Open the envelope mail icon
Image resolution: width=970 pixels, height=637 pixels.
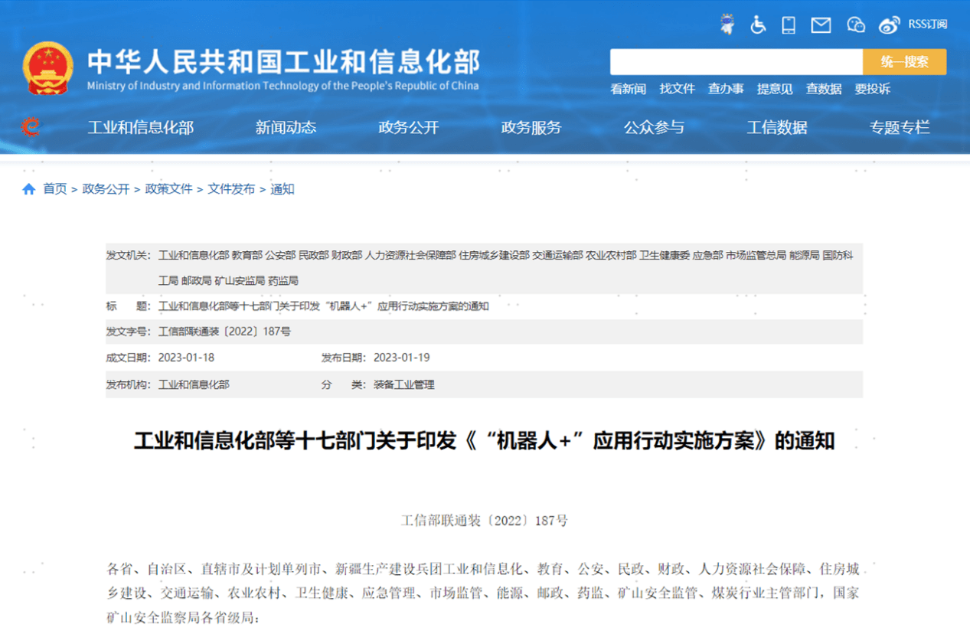pyautogui.click(x=821, y=24)
